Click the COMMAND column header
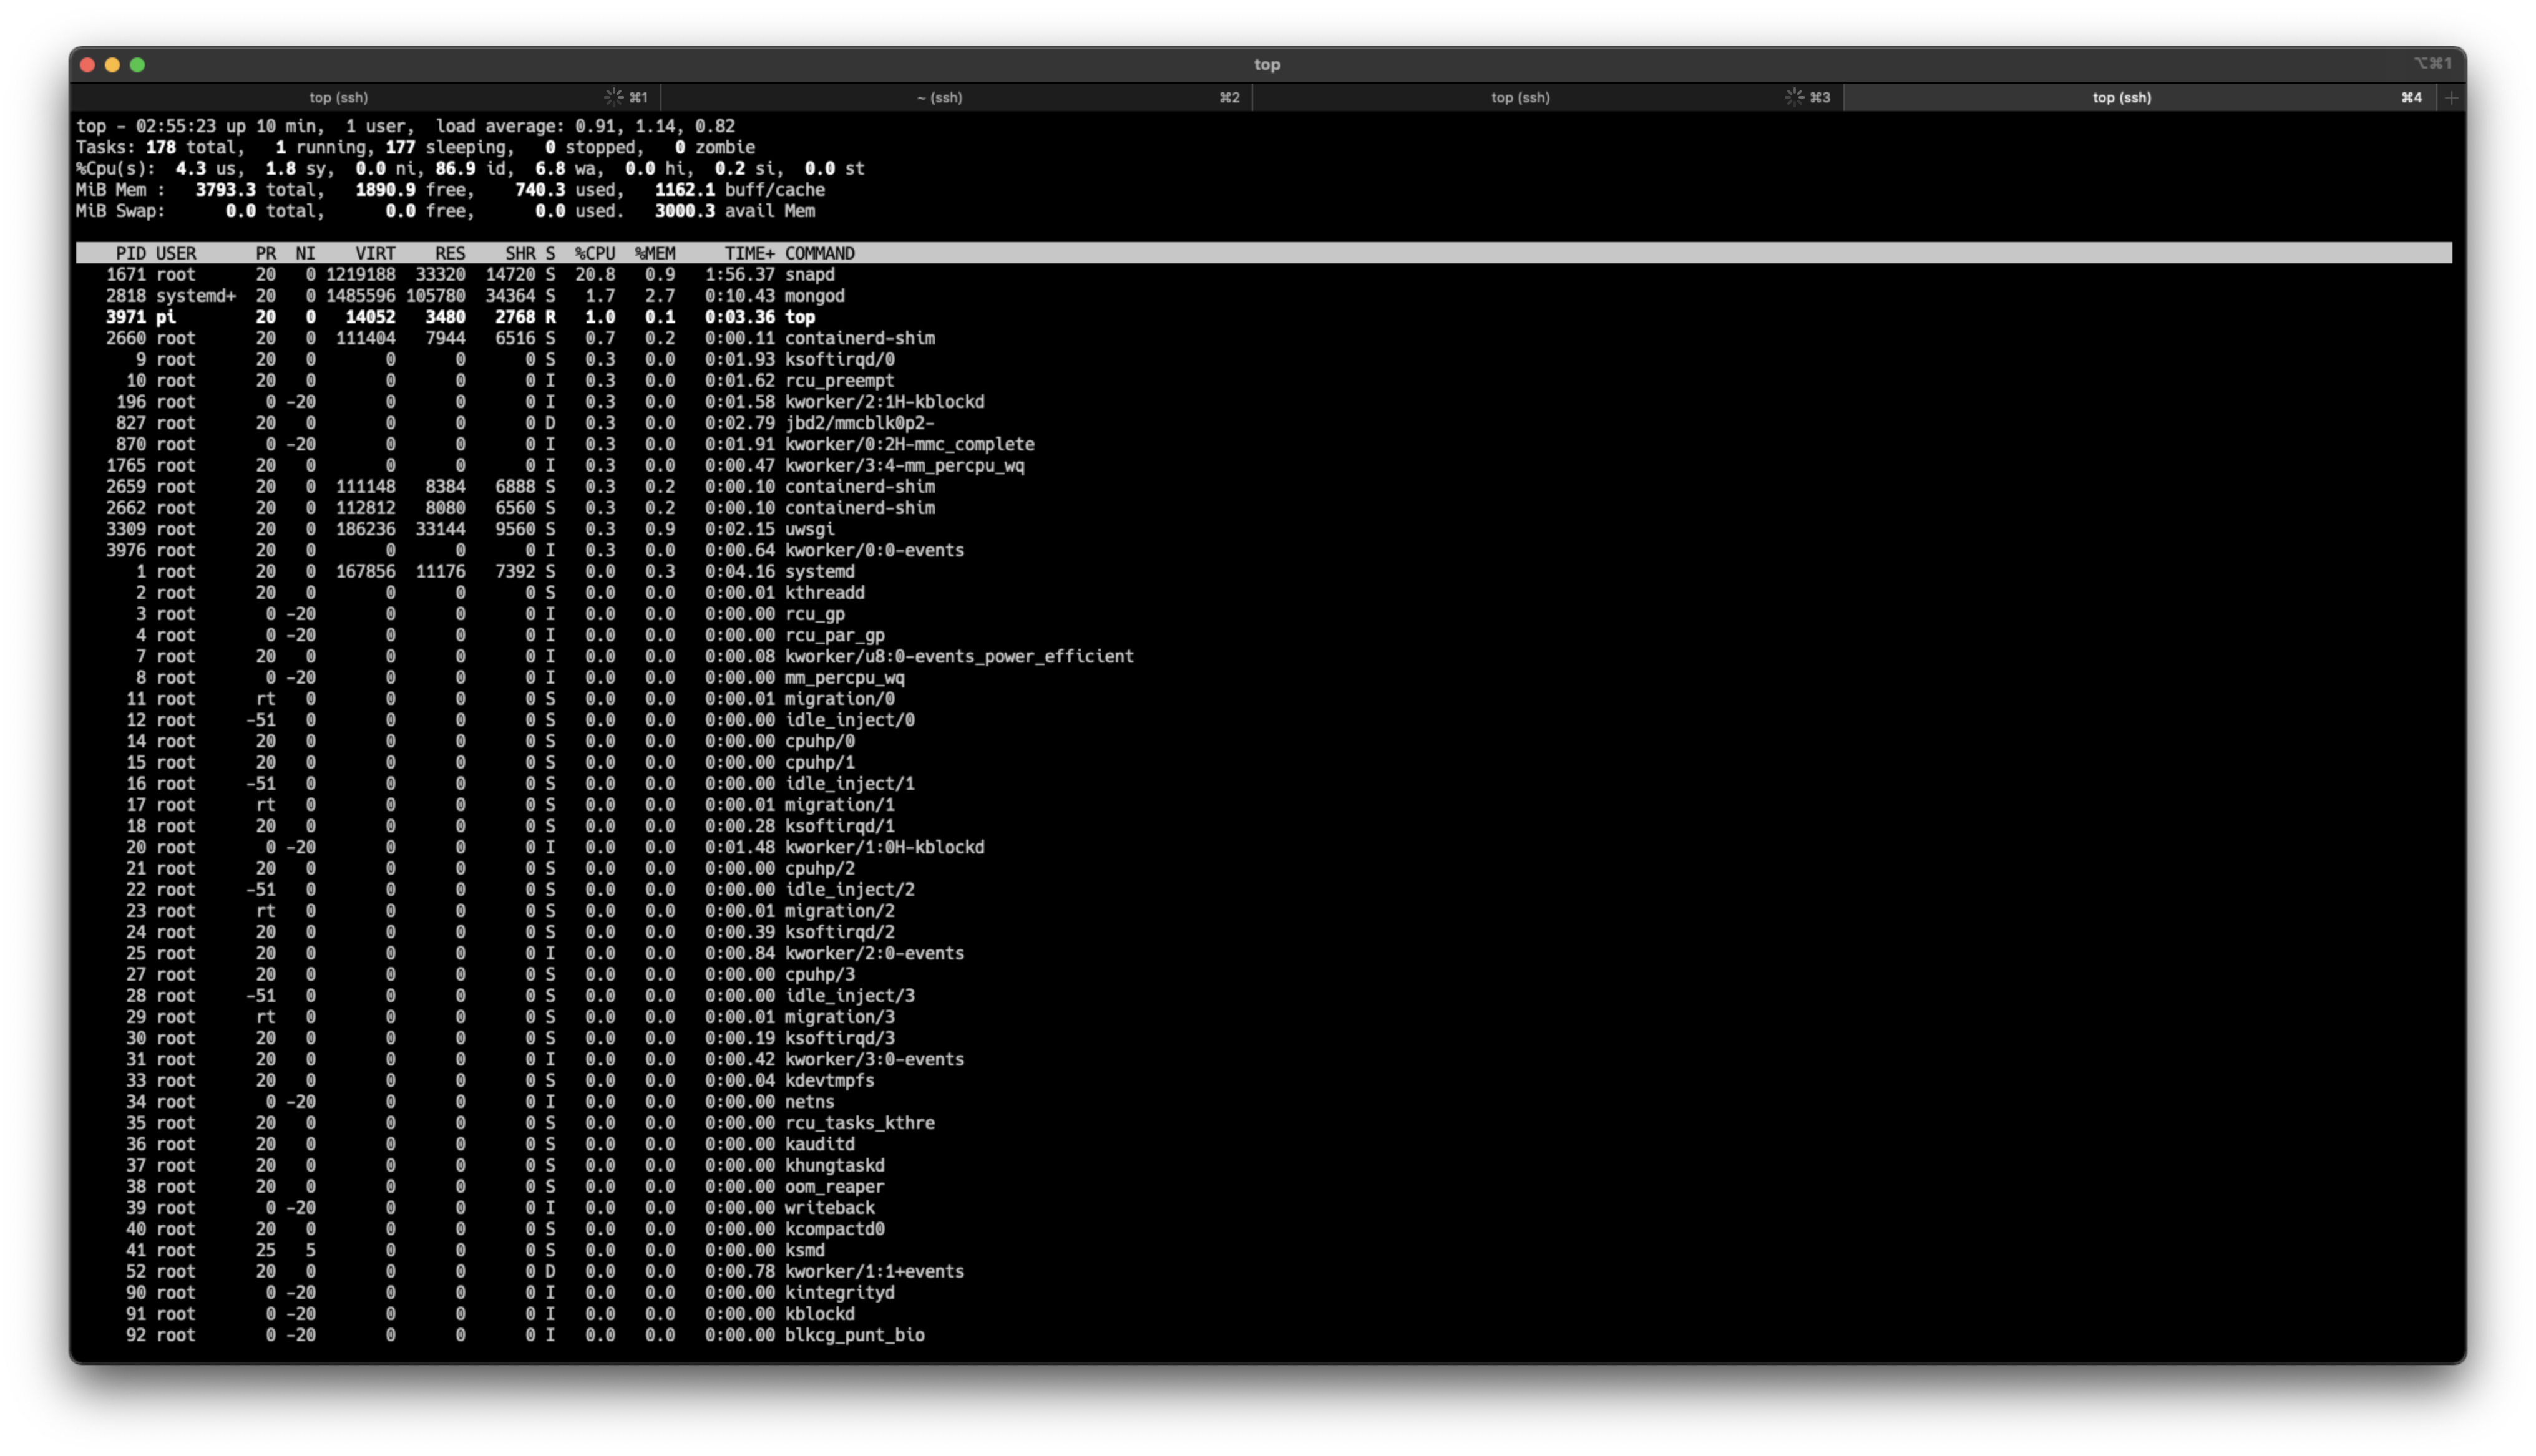 point(820,253)
